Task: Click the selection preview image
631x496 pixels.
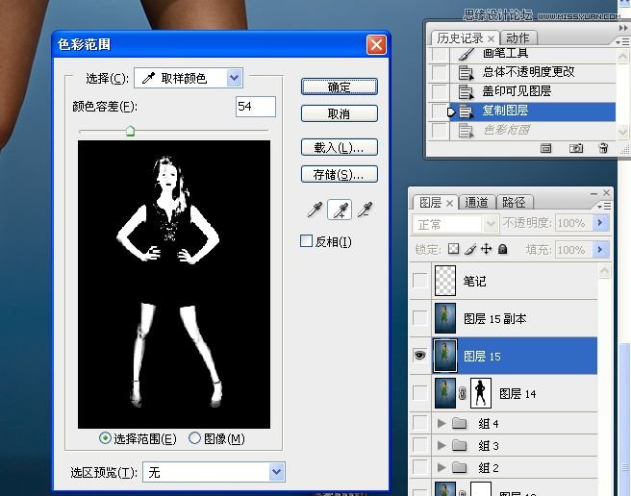Action: pos(174,285)
